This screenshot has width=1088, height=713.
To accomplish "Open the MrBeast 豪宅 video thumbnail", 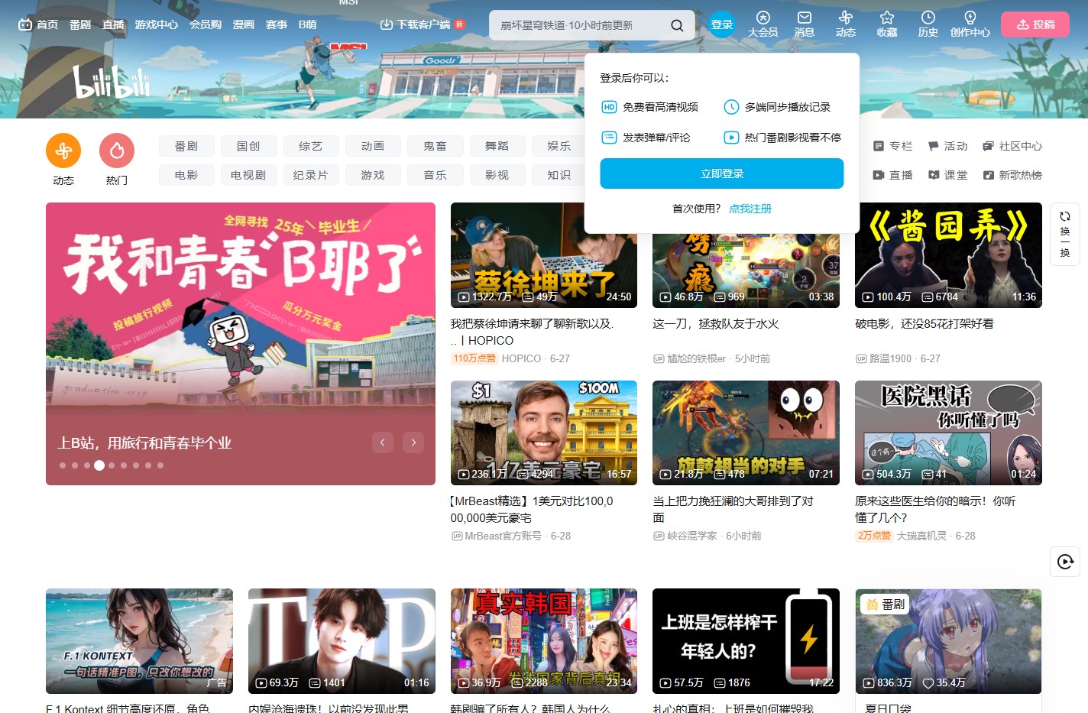I will tap(544, 433).
